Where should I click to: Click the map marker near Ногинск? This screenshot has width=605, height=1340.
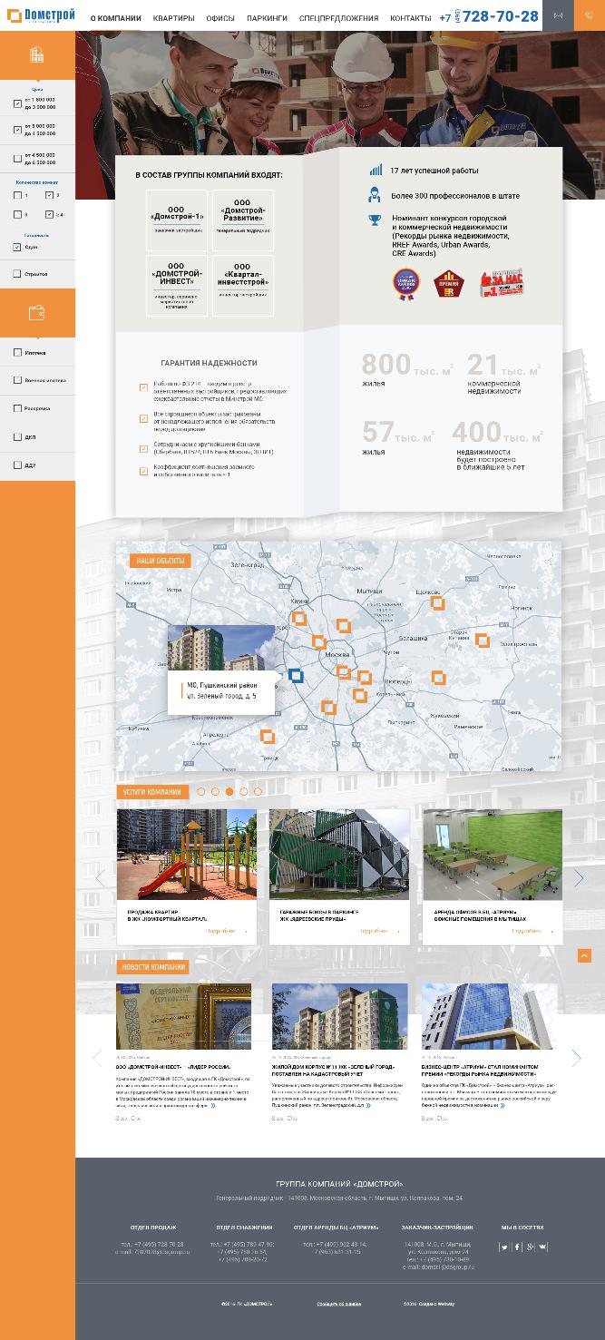coord(483,641)
